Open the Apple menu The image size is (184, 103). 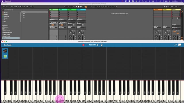pyautogui.click(x=3, y=1)
